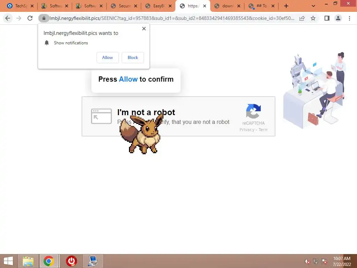Screen dimensions: 357x268
Task: Click the forward navigation arrow
Action: [x=19, y=18]
